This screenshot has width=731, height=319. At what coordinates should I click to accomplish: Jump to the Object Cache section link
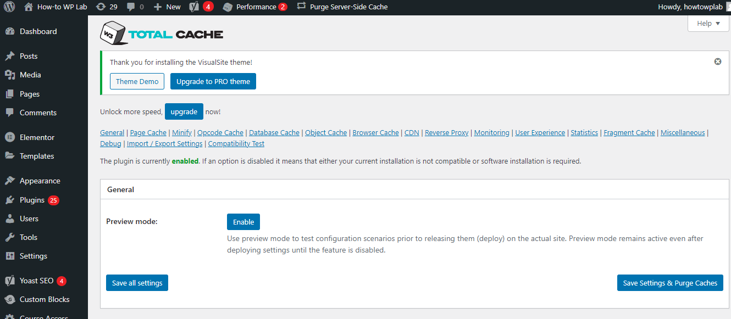click(x=326, y=132)
